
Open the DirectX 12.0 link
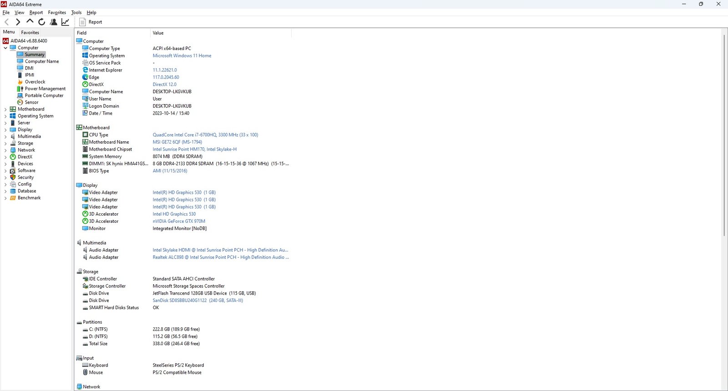[x=164, y=85]
